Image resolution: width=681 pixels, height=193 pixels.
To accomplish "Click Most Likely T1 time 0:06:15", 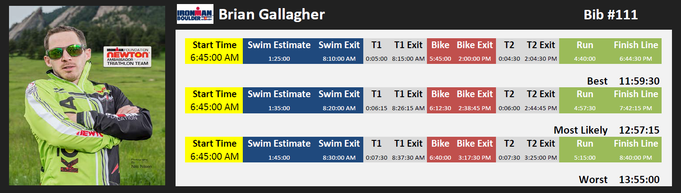I will pyautogui.click(x=376, y=108).
